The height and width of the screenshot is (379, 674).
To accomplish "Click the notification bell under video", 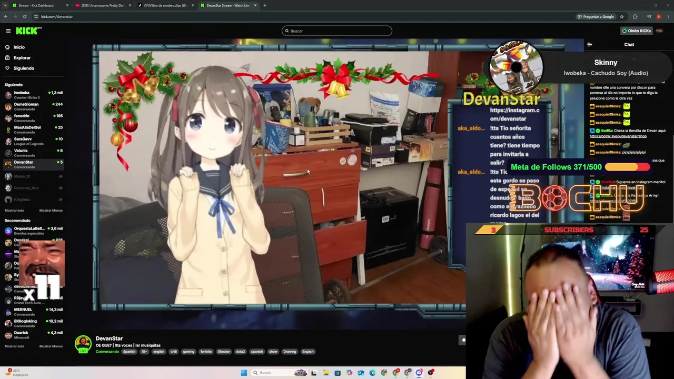I will [x=463, y=340].
